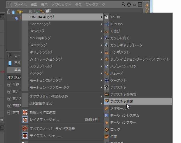Screen dimensions: 181x143
Task: Add the XPresso tag from its icon
Action: (107, 24)
